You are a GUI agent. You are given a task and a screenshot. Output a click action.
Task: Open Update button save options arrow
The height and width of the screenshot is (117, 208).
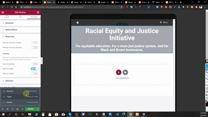click(38, 109)
